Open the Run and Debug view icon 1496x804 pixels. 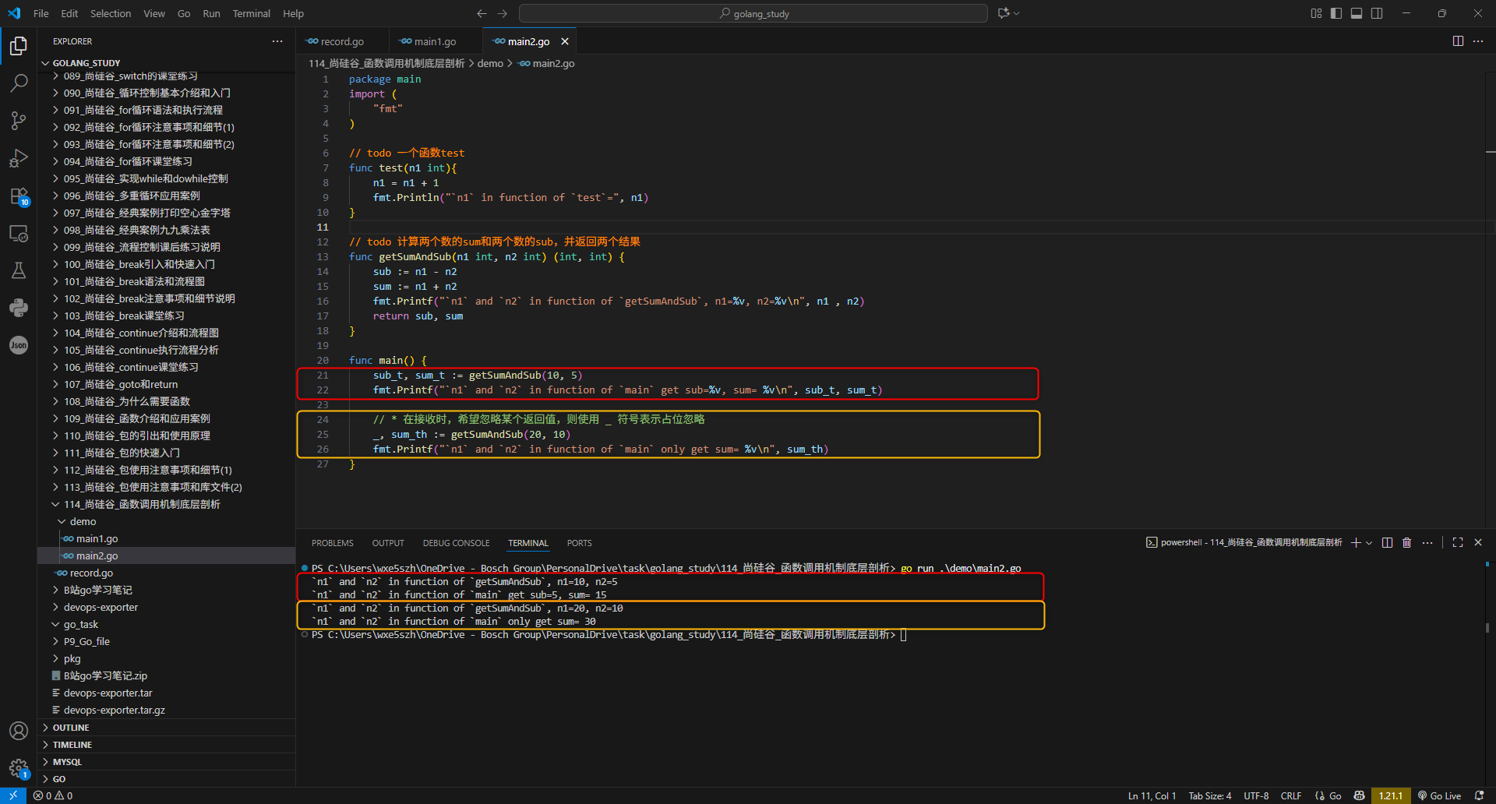click(19, 158)
